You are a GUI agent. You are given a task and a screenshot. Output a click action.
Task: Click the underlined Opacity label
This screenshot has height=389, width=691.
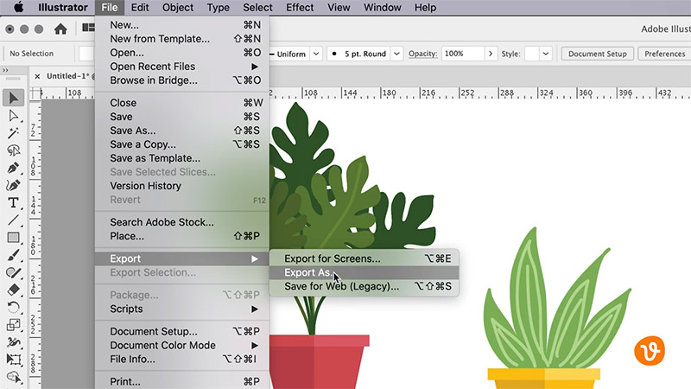(x=422, y=54)
